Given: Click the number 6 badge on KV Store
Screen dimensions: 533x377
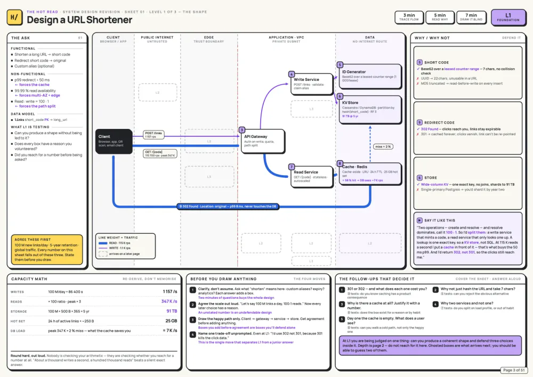Looking at the screenshot, I should pyautogui.click(x=340, y=96).
